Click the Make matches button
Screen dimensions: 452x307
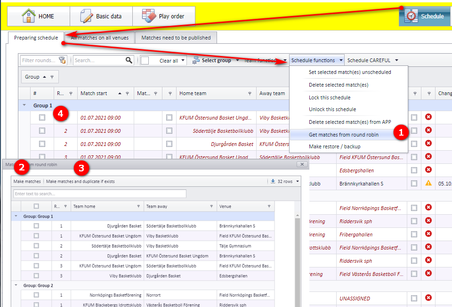click(x=27, y=181)
